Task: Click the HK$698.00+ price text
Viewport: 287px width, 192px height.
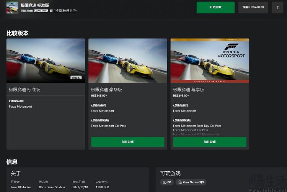Action: pyautogui.click(x=181, y=95)
